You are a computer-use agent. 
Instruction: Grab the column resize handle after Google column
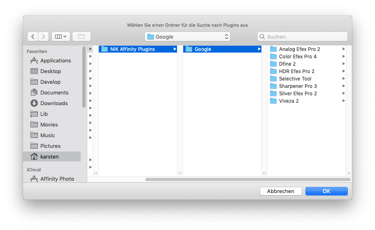tap(264, 173)
